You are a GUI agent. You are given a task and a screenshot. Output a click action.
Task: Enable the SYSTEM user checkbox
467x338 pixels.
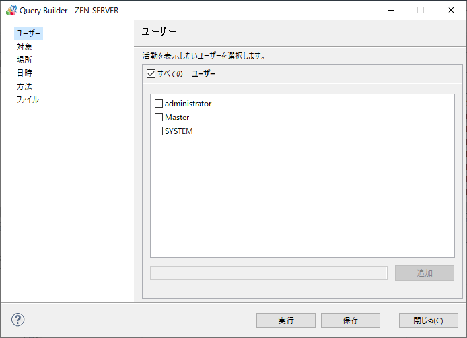click(159, 131)
